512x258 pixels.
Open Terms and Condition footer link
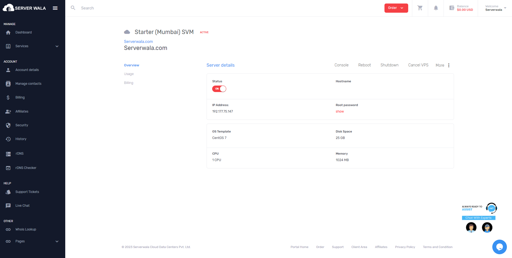click(438, 247)
